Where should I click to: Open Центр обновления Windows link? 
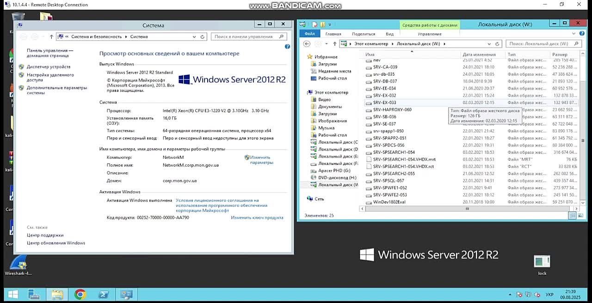click(x=56, y=243)
